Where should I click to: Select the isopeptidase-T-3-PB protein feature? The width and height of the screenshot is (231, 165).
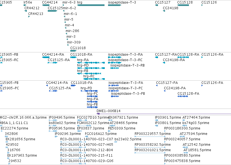click(115, 96)
